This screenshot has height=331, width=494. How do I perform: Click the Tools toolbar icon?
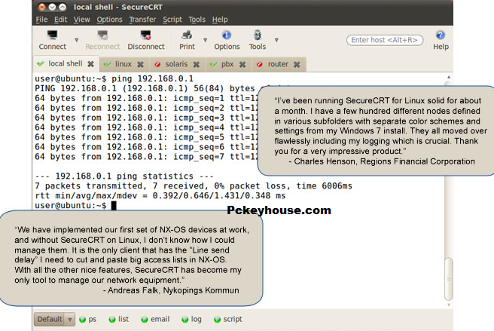258,40
